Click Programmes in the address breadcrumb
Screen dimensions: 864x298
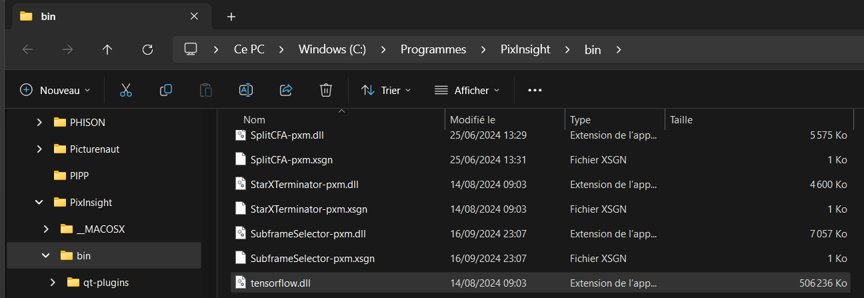(433, 49)
